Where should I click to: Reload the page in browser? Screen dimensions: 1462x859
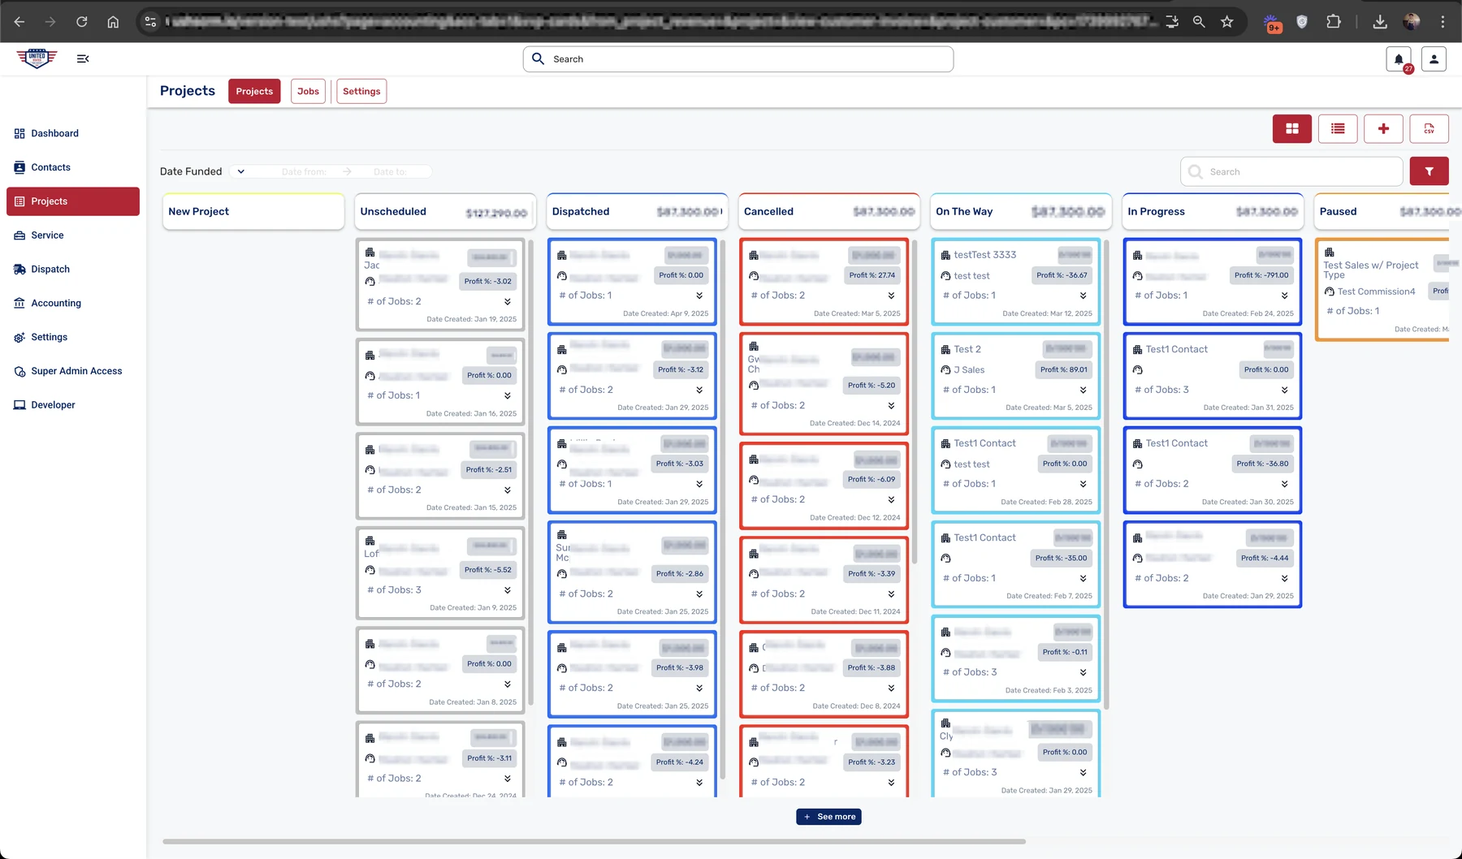click(x=81, y=22)
